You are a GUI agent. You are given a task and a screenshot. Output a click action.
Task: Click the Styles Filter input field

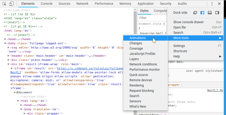(x=152, y=18)
